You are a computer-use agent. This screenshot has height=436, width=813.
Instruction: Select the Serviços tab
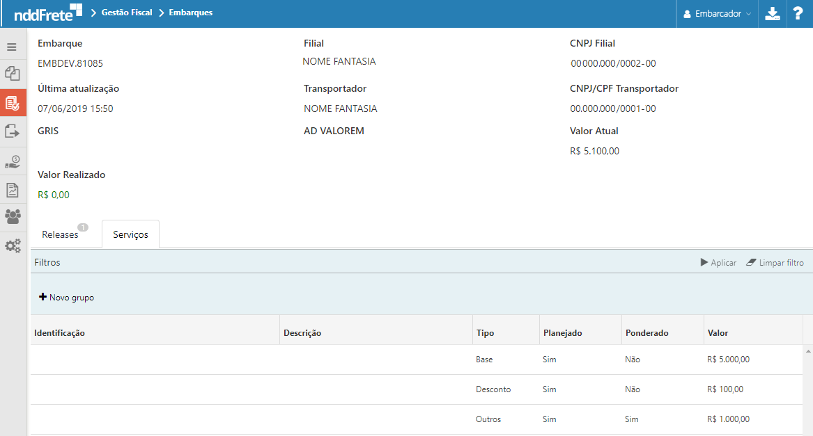click(131, 234)
